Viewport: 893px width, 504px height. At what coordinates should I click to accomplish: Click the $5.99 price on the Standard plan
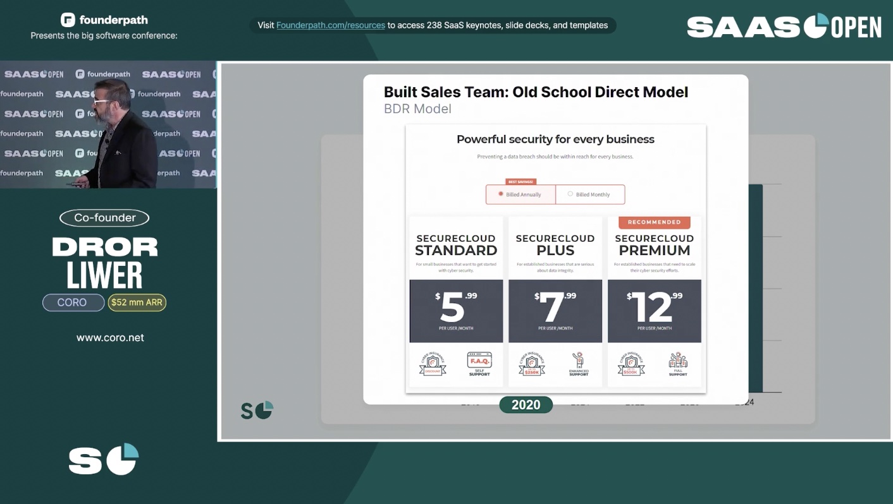pos(456,306)
